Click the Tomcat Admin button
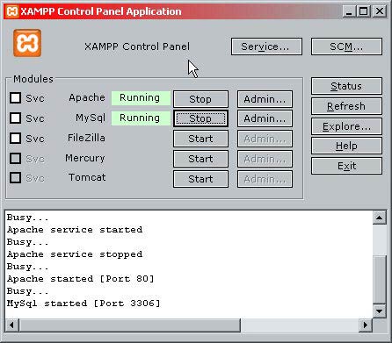392x343 pixels. pos(265,179)
